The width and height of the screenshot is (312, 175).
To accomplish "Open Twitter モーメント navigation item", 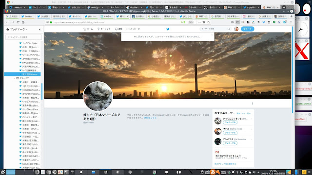I will click(104, 29).
